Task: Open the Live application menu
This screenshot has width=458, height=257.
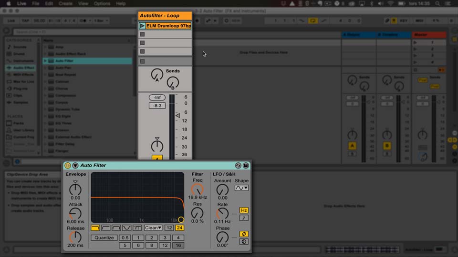Action: [x=21, y=3]
